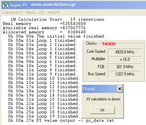Click the red TASOS label

pyautogui.click(x=109, y=44)
